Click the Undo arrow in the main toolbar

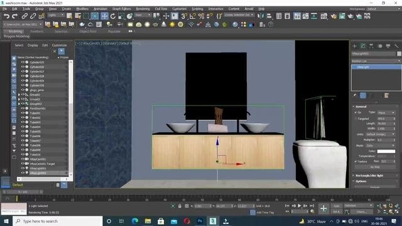[6, 16]
